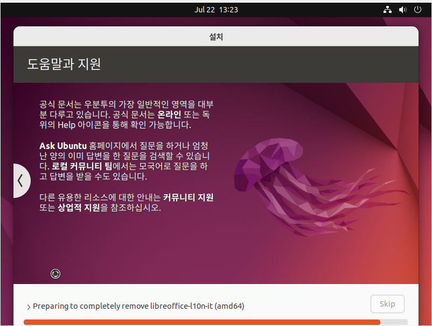Screen dimensions: 432x326
Task: Open the power icon menu in top bar
Action: point(417,10)
